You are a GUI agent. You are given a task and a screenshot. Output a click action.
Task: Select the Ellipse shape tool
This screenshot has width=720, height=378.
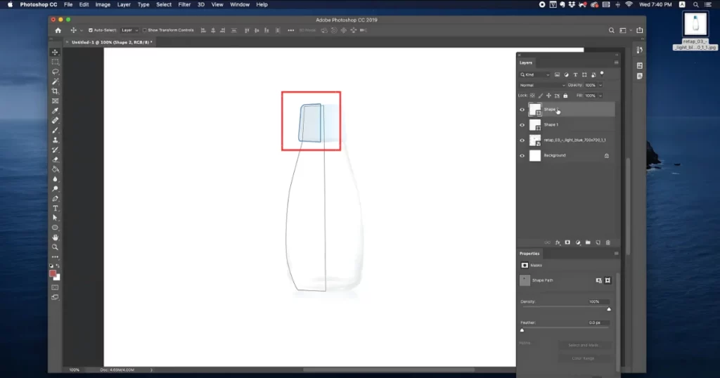pos(55,228)
